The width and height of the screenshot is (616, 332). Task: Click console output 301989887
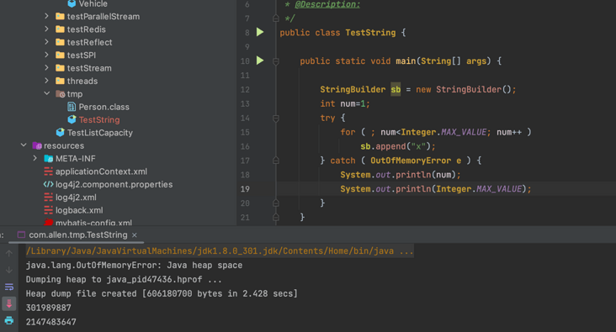tap(48, 308)
